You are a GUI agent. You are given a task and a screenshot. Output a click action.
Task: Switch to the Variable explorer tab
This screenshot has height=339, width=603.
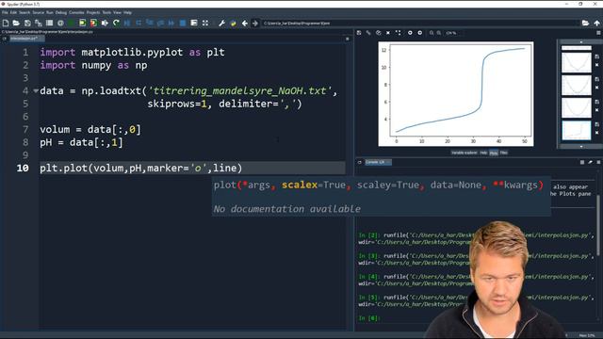click(x=464, y=153)
